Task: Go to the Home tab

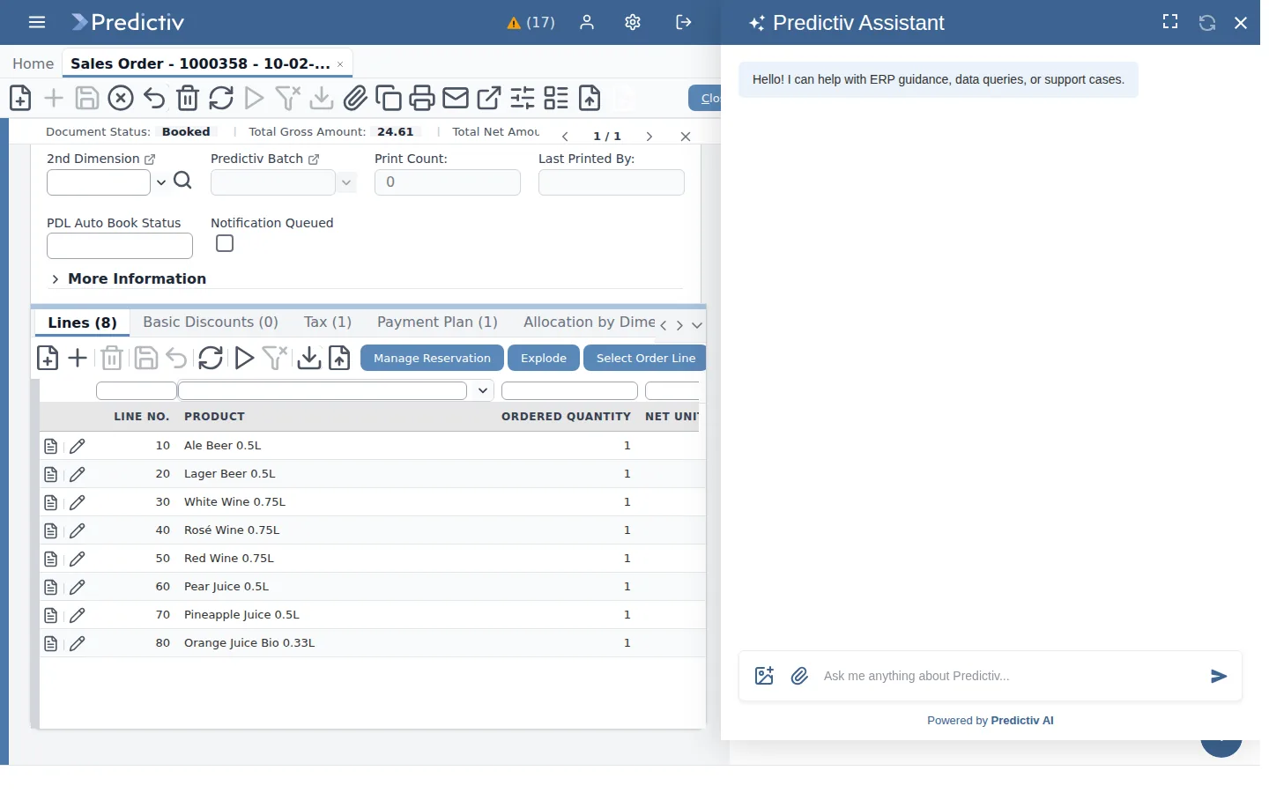Action: (33, 63)
